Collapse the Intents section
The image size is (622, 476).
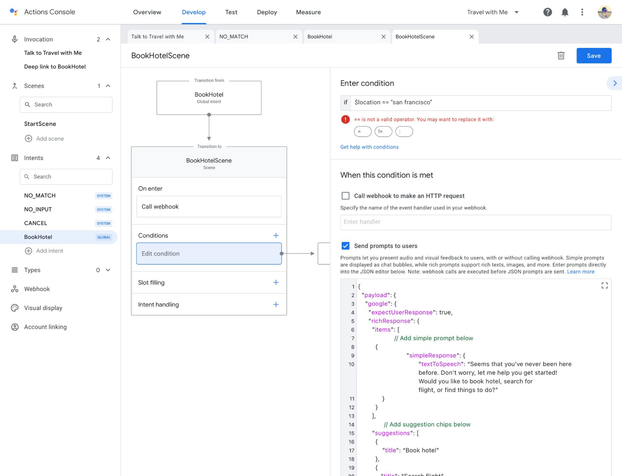(108, 158)
